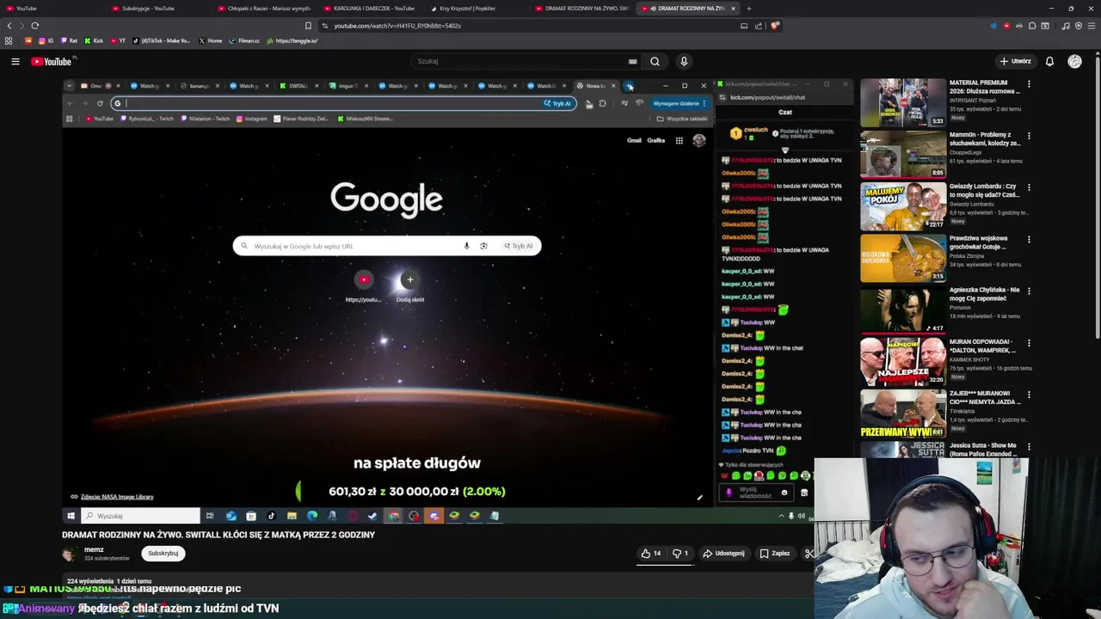Viewport: 1101px width, 619px height.
Task: Switch to the Chłopaki z Raszei tab
Action: coord(263,9)
